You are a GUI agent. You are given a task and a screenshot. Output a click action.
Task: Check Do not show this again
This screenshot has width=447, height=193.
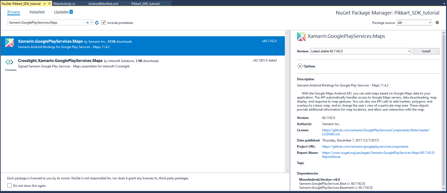point(9,185)
